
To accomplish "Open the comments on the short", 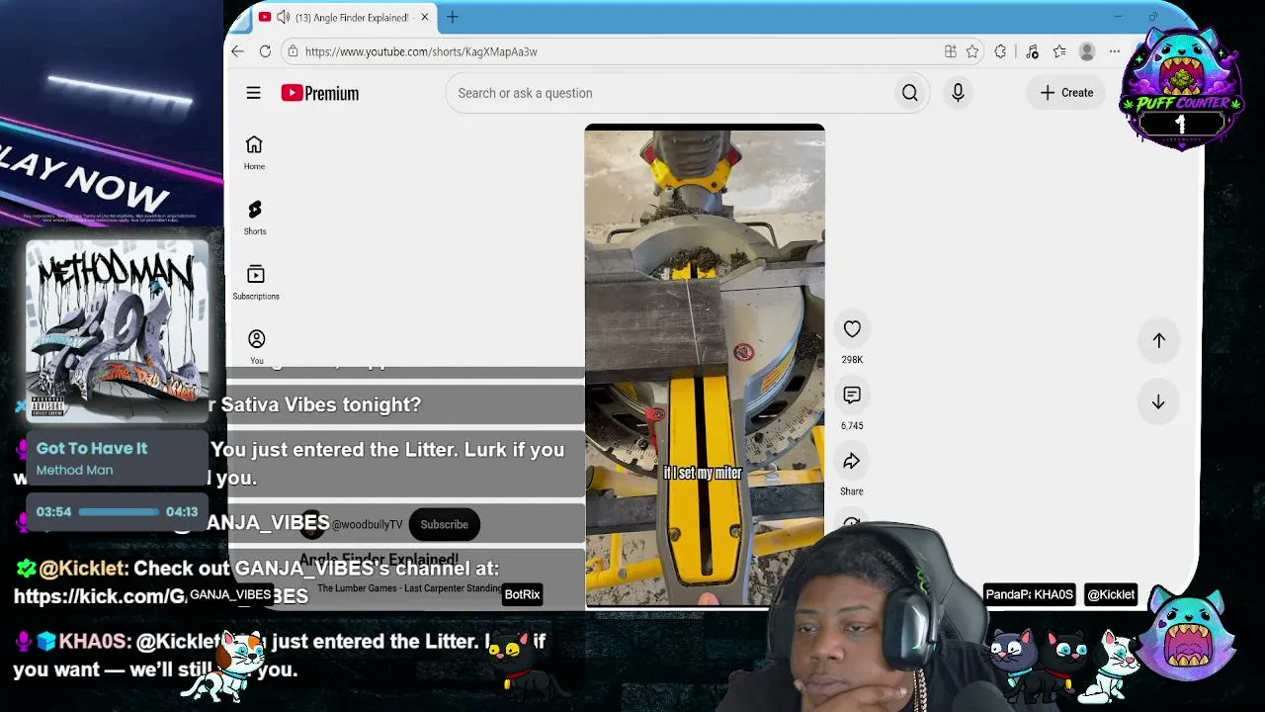I will (x=852, y=396).
